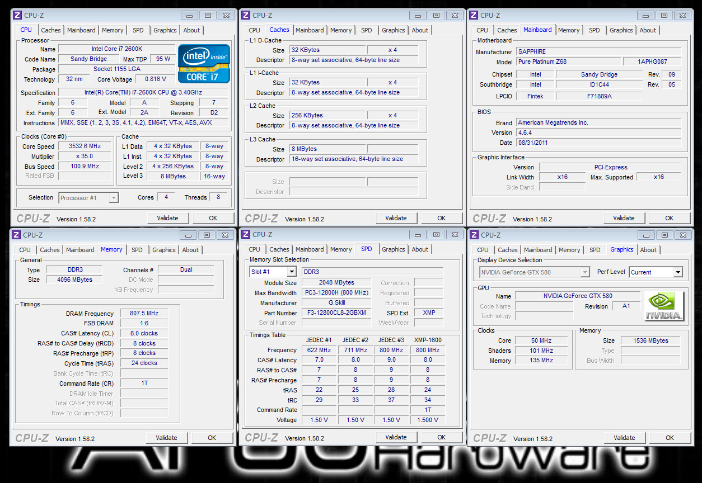Click the Multiplier x 35.0 value

tap(84, 157)
